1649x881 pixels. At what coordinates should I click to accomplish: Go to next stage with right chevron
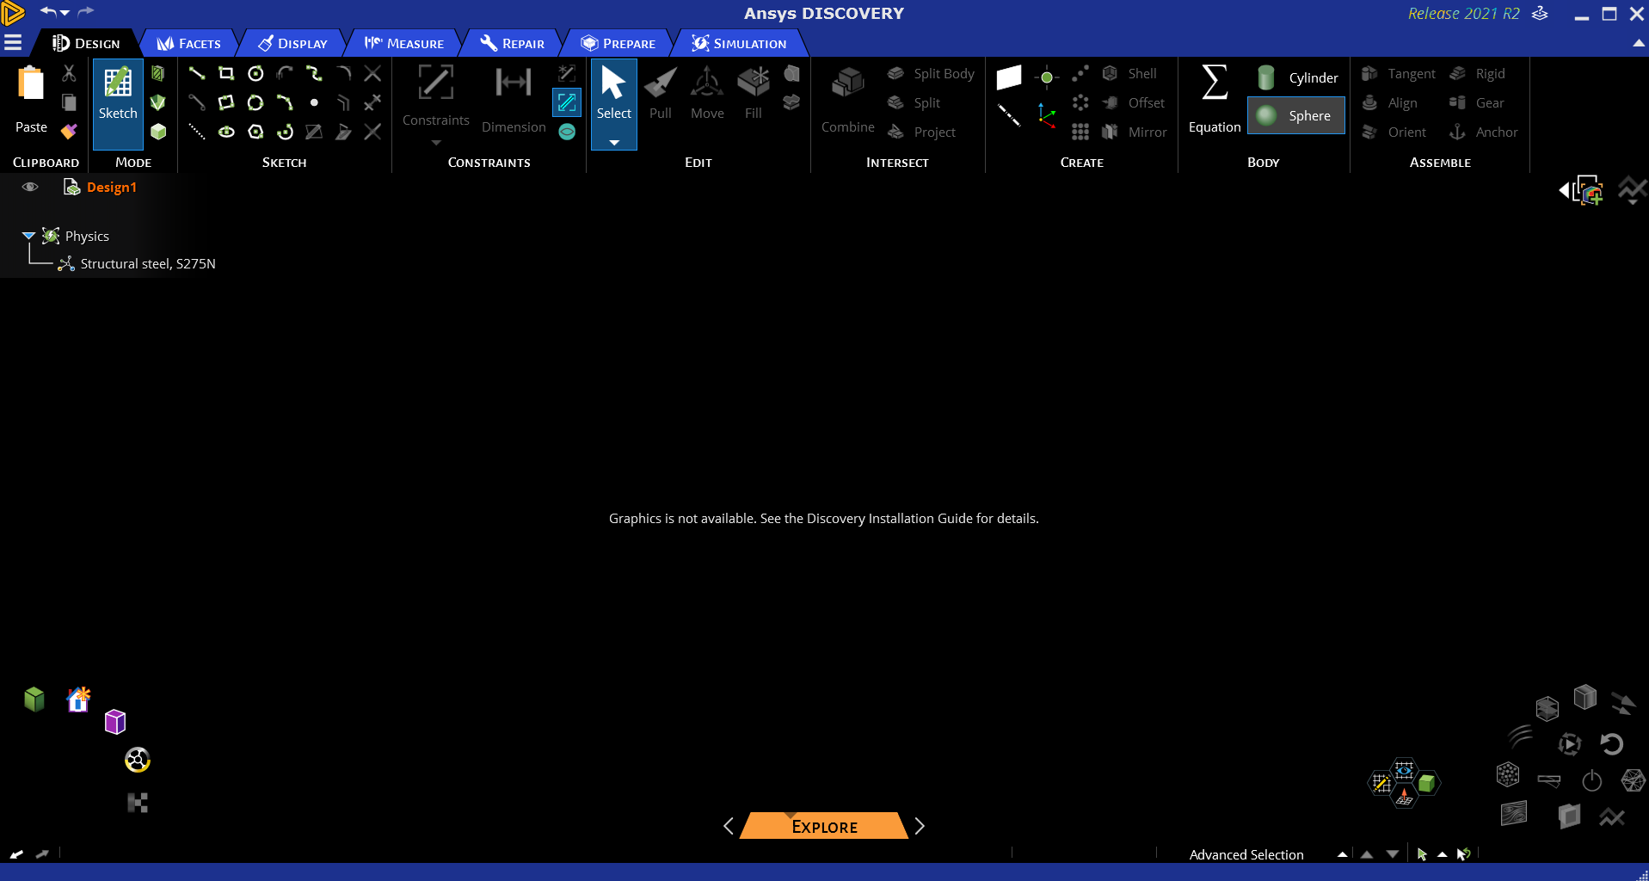[x=920, y=826]
